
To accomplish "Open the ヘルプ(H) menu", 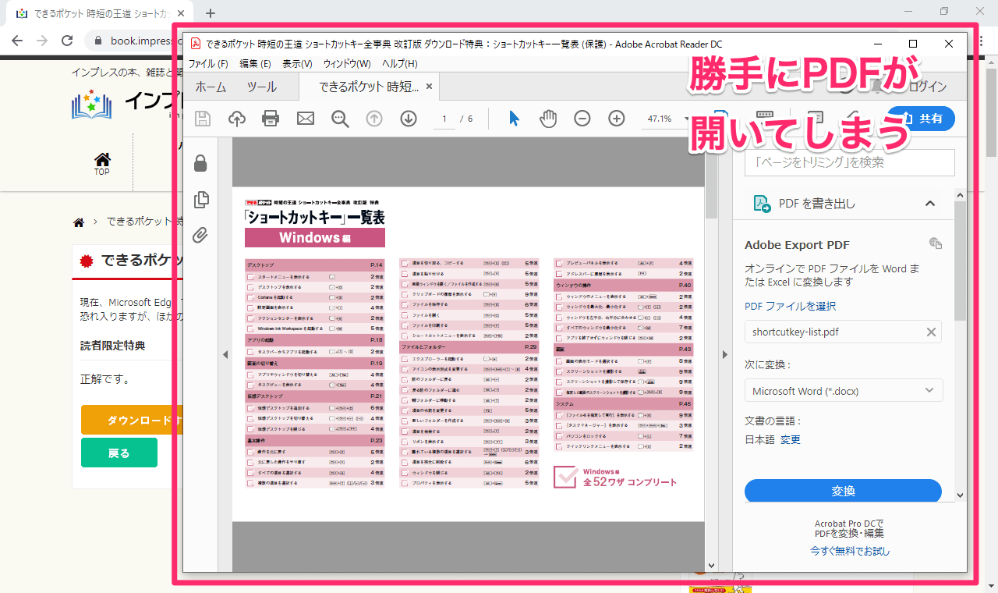I will (399, 64).
